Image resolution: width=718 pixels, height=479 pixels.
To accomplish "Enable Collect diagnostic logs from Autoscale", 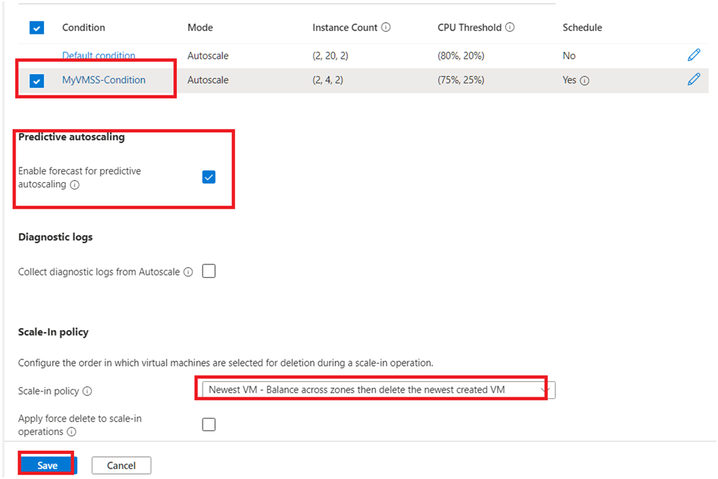I will pyautogui.click(x=208, y=271).
